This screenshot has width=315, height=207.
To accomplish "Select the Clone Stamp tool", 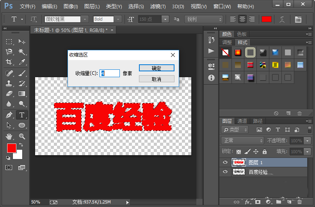I will tap(9, 83).
